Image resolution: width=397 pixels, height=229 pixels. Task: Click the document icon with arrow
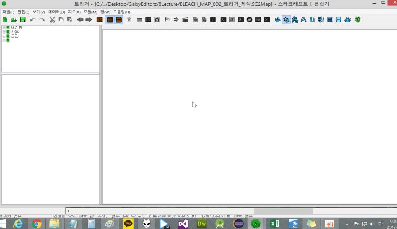(195, 20)
